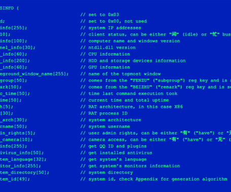Image resolution: width=231 pixels, height=192 pixels.
Task: Click the "GPU information" comment
Action: pos(105,67)
